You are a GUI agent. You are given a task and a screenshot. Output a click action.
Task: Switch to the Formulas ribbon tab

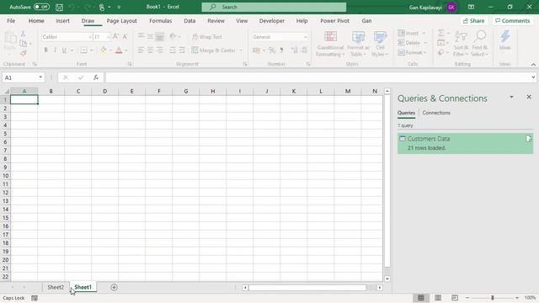point(160,20)
